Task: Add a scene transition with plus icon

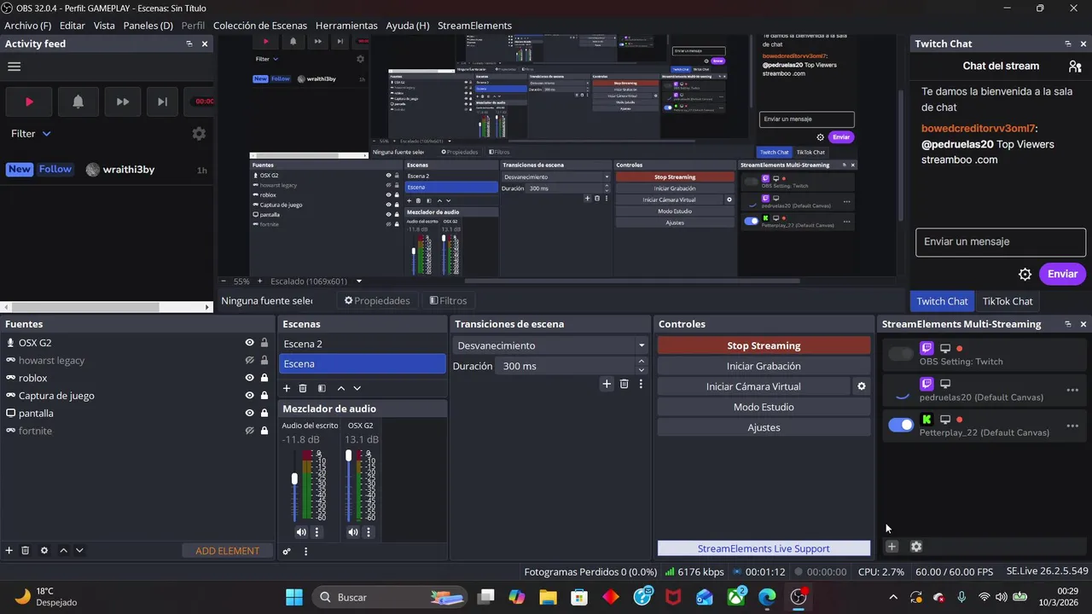Action: coord(607,385)
